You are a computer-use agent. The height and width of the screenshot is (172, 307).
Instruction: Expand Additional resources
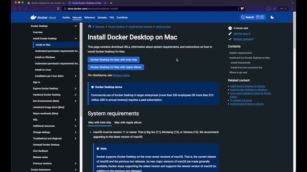(x=76, y=126)
